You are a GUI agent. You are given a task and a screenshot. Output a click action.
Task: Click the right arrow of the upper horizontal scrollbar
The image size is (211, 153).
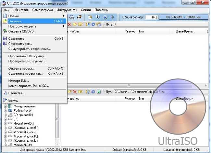(206, 85)
